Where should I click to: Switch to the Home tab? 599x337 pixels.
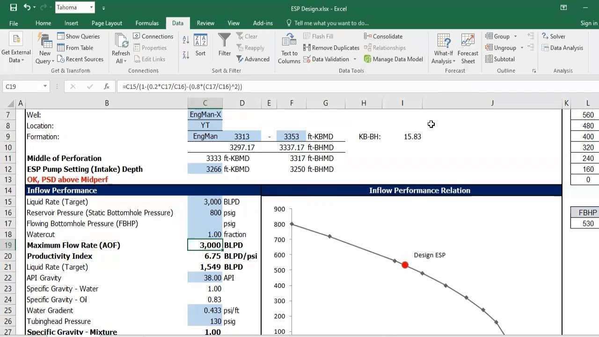(43, 23)
